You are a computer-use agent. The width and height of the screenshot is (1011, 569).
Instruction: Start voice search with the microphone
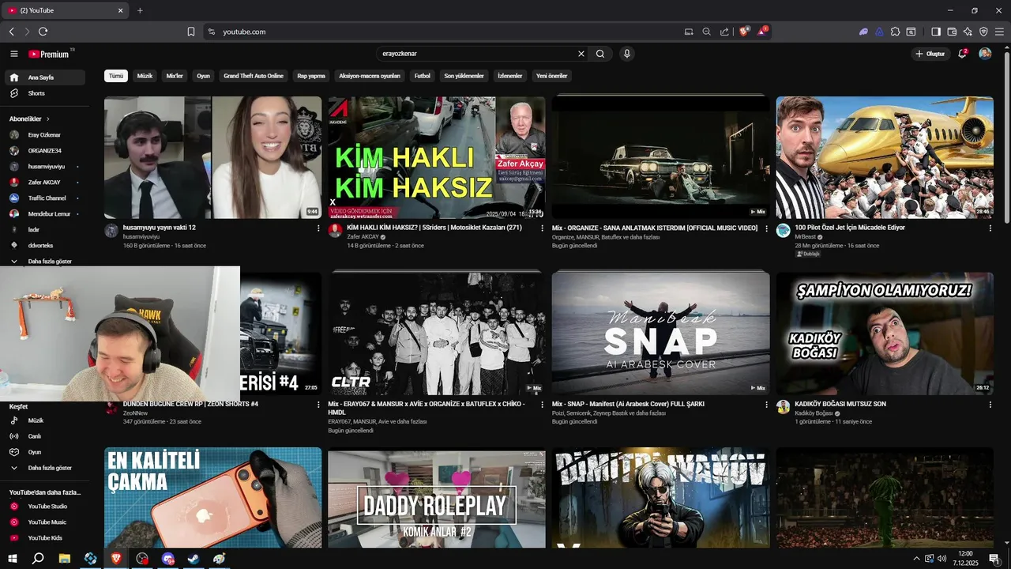click(x=627, y=54)
